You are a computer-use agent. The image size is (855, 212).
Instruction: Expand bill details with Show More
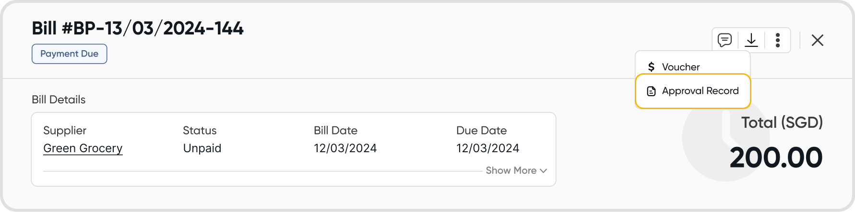(511, 170)
